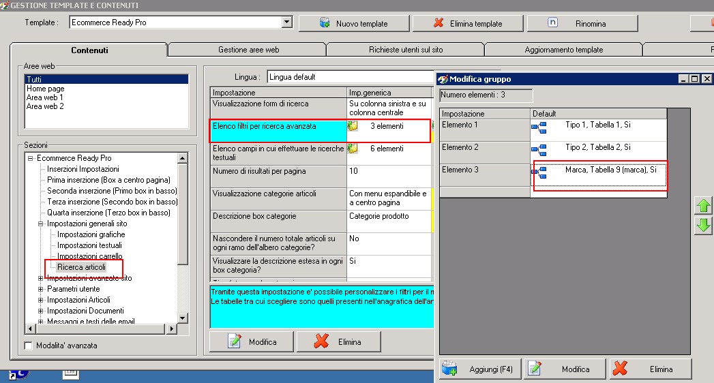Screen dimensions: 714x383
Task: Click the Rinomina button
Action: 582,23
